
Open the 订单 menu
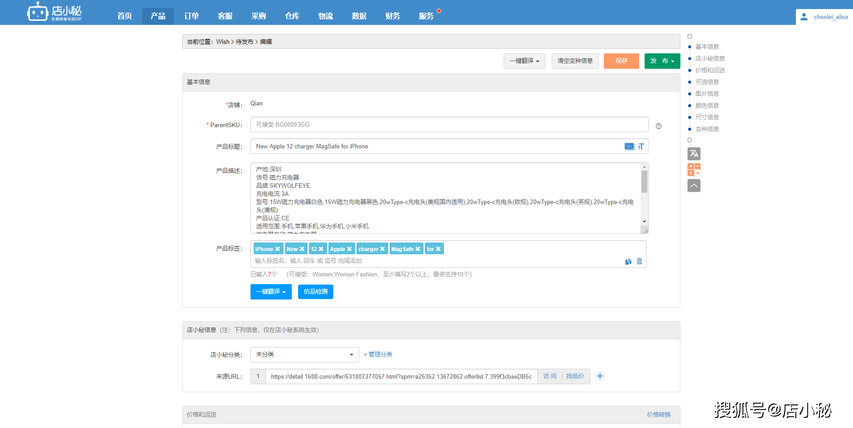191,16
